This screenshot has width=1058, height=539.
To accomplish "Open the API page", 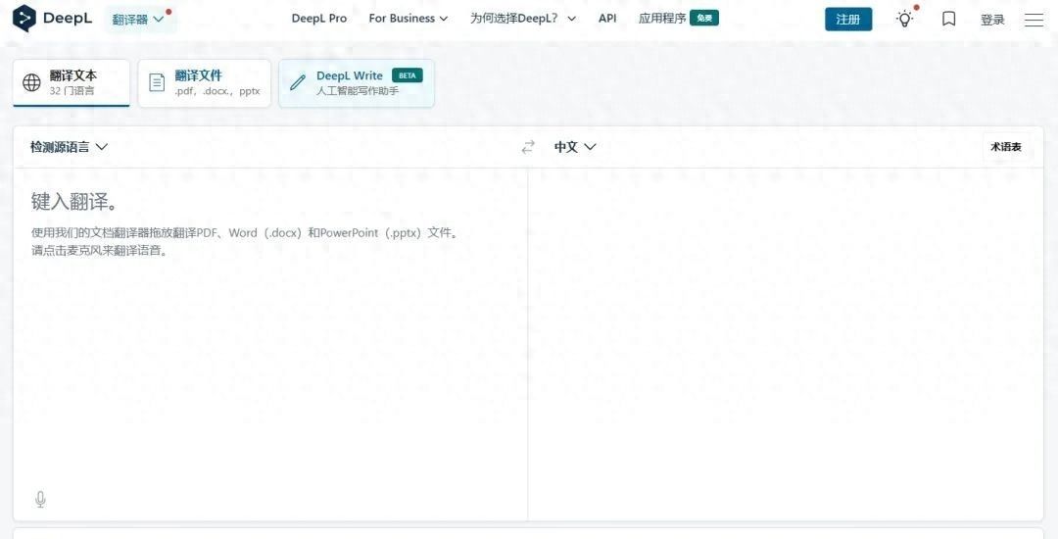I will click(607, 19).
